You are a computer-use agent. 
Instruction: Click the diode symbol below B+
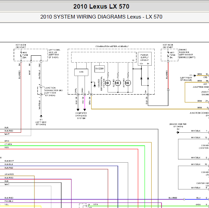pos(148,78)
